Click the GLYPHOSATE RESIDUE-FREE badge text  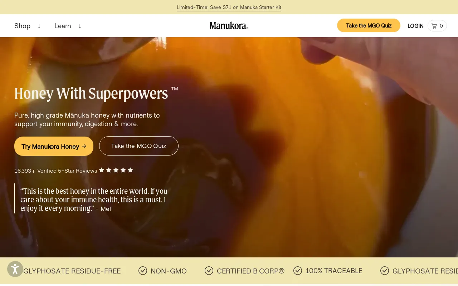(x=72, y=271)
